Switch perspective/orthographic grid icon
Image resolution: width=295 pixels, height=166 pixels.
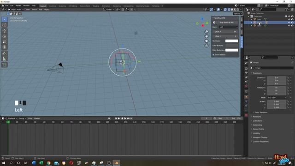coord(206,46)
